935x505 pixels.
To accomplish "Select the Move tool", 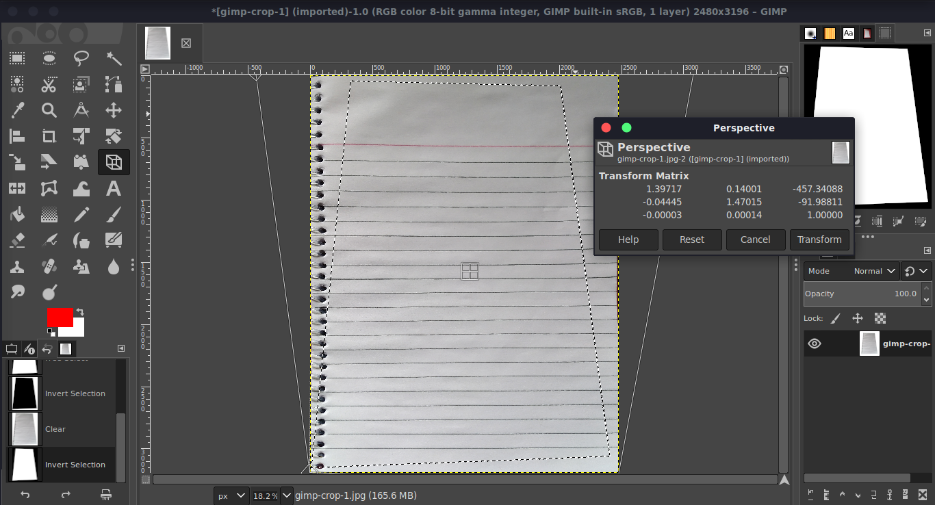I will [x=114, y=110].
